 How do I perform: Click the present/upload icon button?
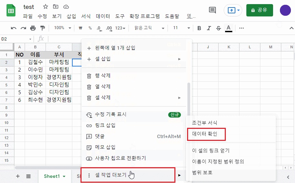pos(231,10)
